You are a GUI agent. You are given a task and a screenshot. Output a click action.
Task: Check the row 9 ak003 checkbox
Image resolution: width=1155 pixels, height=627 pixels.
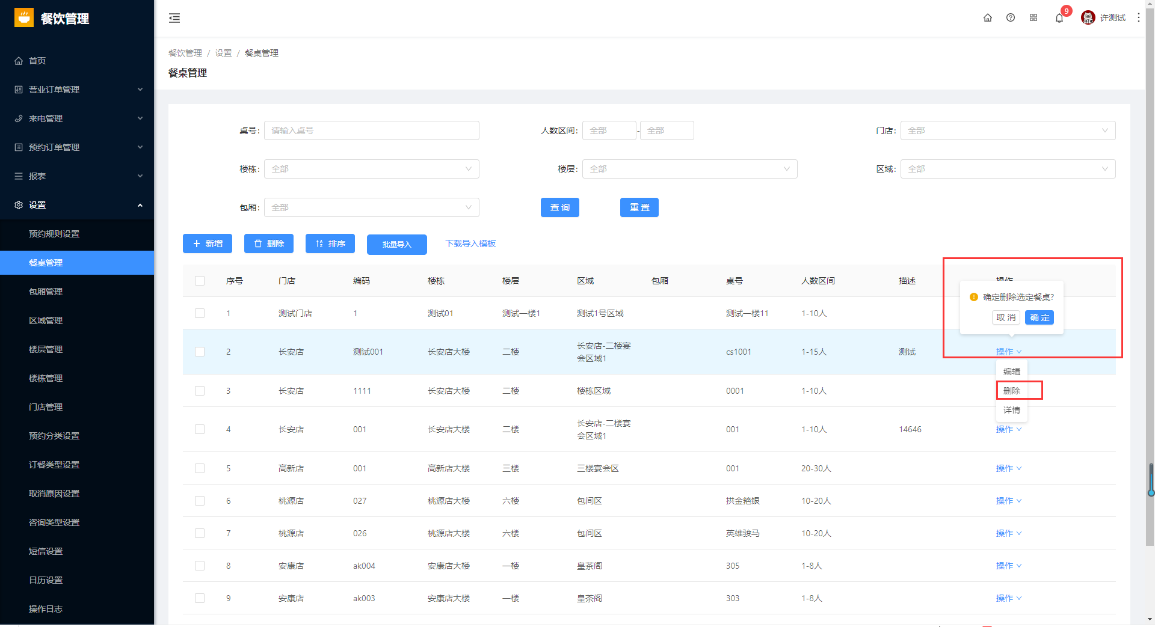(200, 598)
